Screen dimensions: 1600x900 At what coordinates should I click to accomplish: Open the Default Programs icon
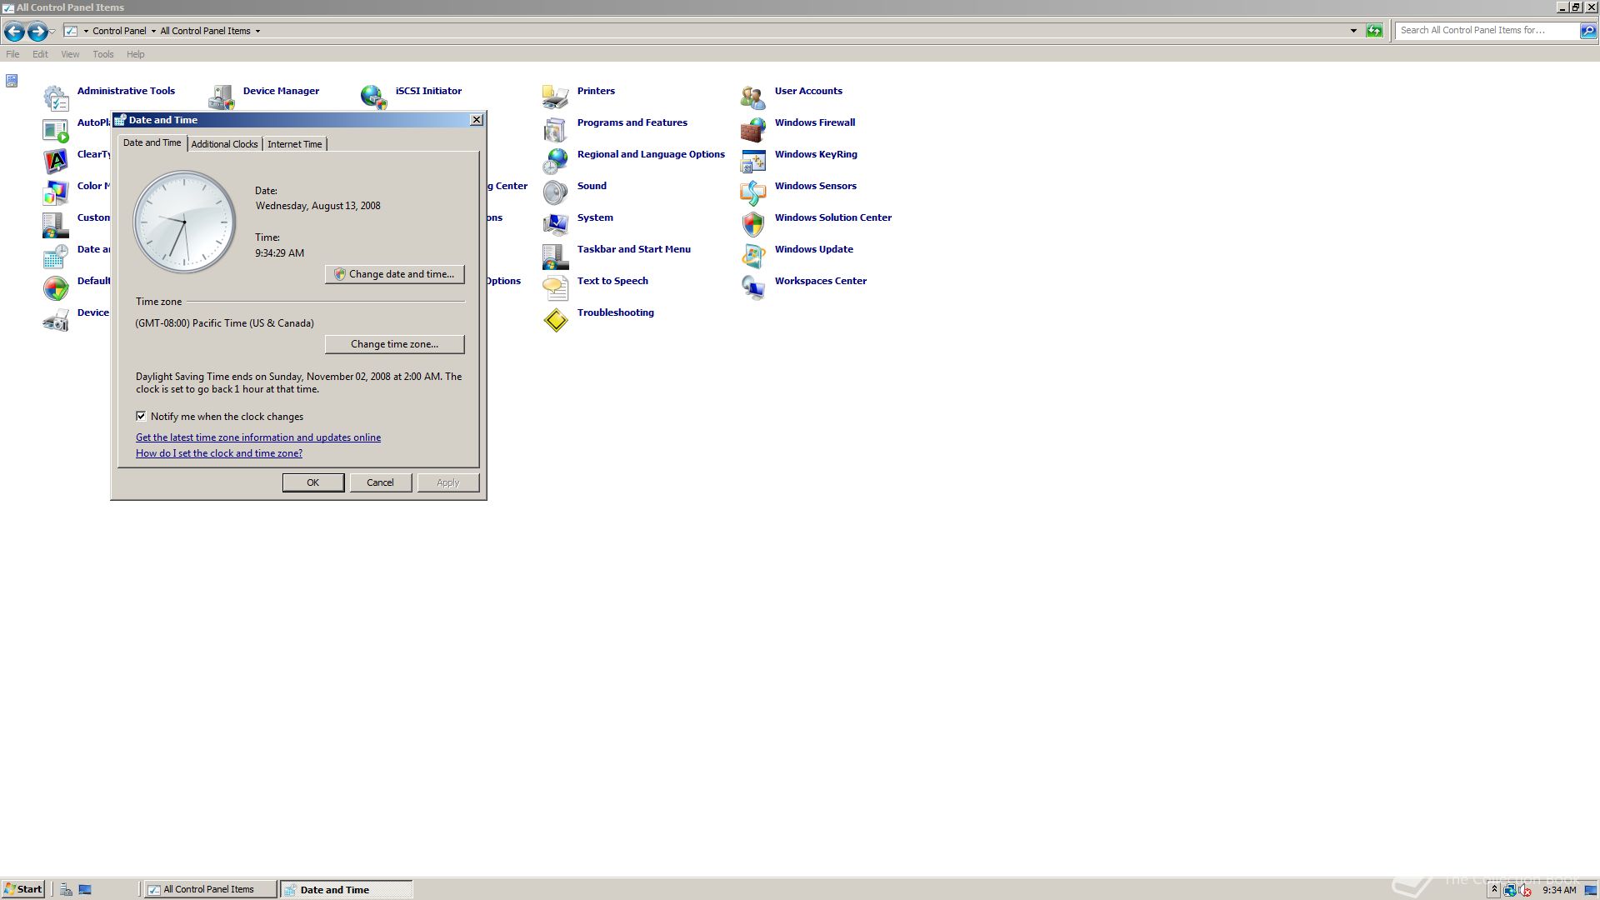click(56, 287)
